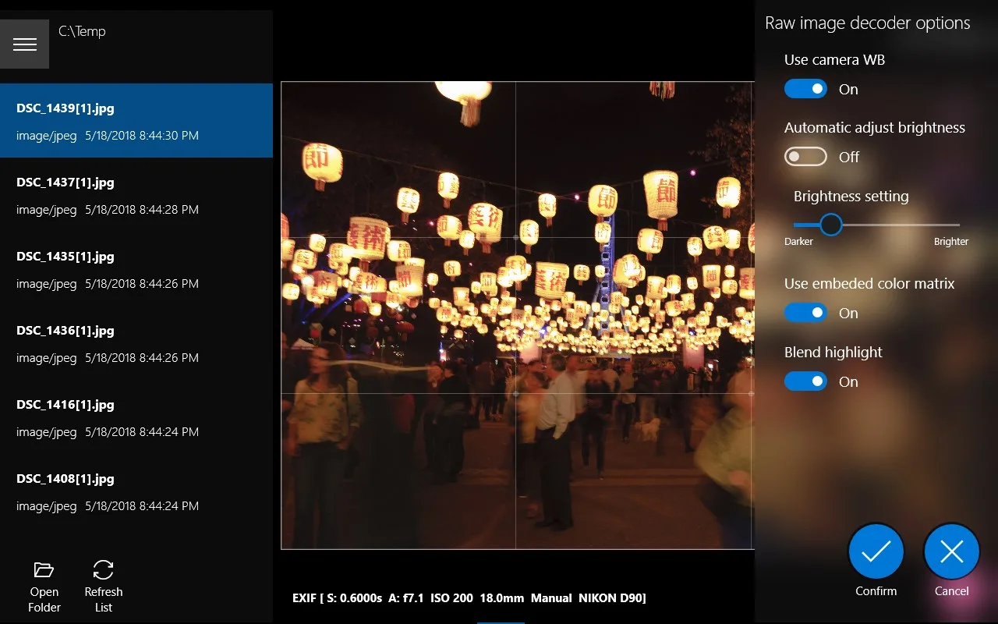Click the EXIF info line
Viewport: 998px width, 624px height.
pos(469,598)
